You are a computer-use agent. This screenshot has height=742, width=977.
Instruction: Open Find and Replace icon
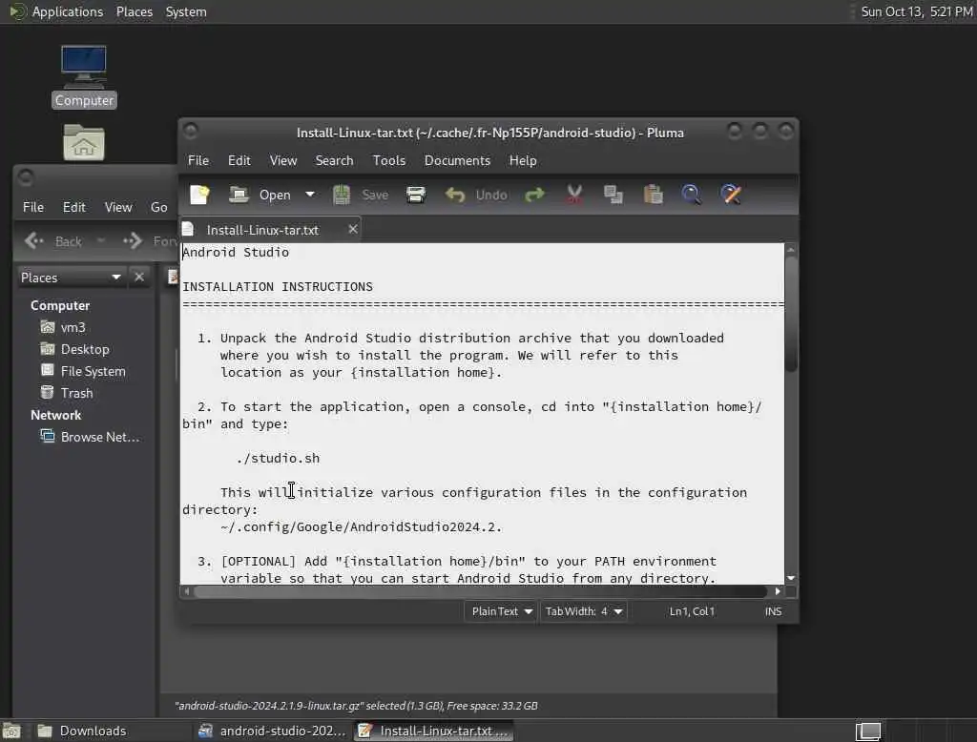(x=731, y=195)
